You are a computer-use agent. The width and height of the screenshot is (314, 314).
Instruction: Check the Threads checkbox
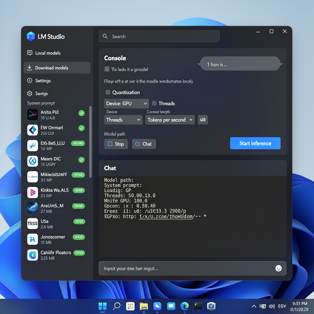[154, 103]
